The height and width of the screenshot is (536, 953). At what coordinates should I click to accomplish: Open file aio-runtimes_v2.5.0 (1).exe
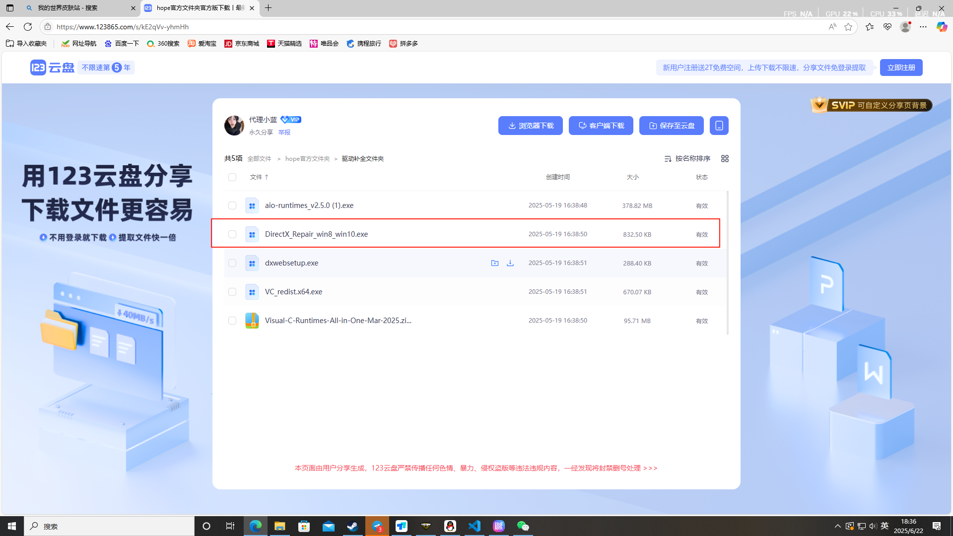point(309,205)
